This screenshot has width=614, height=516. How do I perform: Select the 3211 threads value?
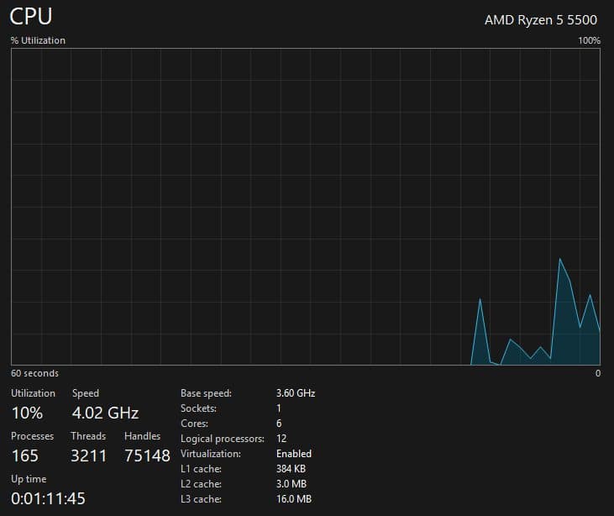click(x=88, y=455)
